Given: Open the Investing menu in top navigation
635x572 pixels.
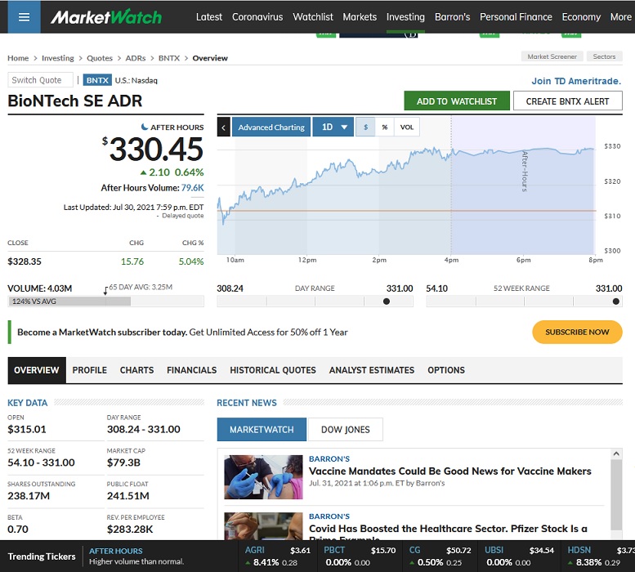Looking at the screenshot, I should tap(405, 16).
